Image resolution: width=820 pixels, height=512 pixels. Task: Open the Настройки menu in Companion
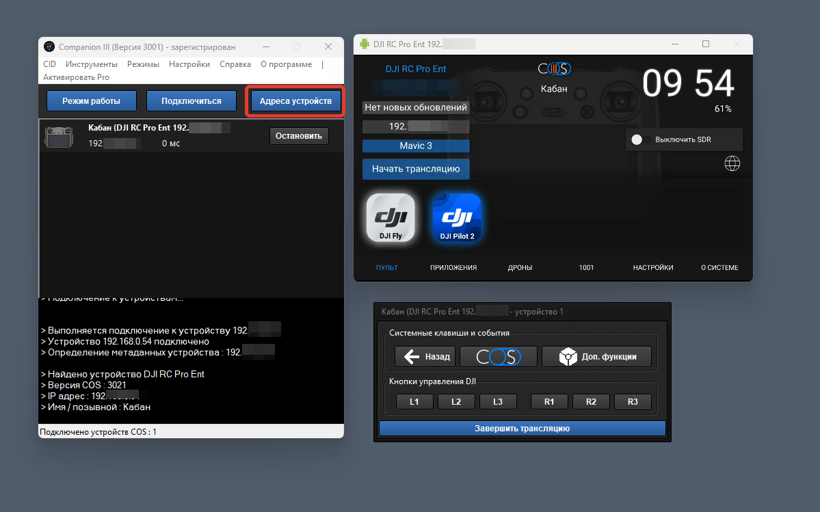point(189,64)
